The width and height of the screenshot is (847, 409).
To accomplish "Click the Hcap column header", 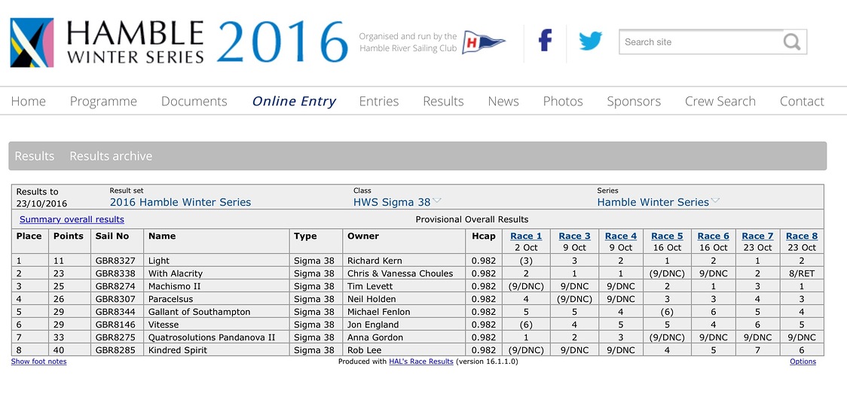I will click(x=483, y=236).
